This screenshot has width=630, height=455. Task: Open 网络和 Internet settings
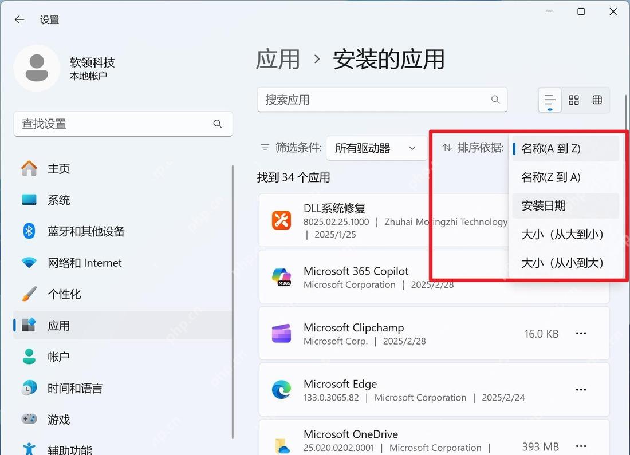(123, 263)
